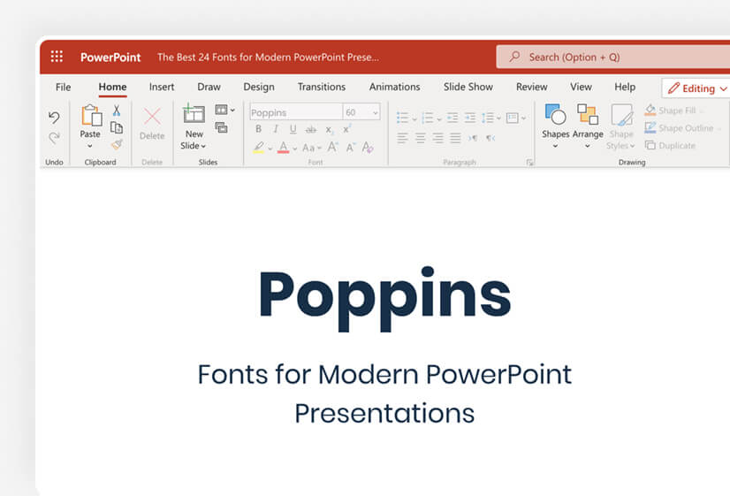Click the Arrange icon
Image resolution: width=730 pixels, height=496 pixels.
point(588,114)
